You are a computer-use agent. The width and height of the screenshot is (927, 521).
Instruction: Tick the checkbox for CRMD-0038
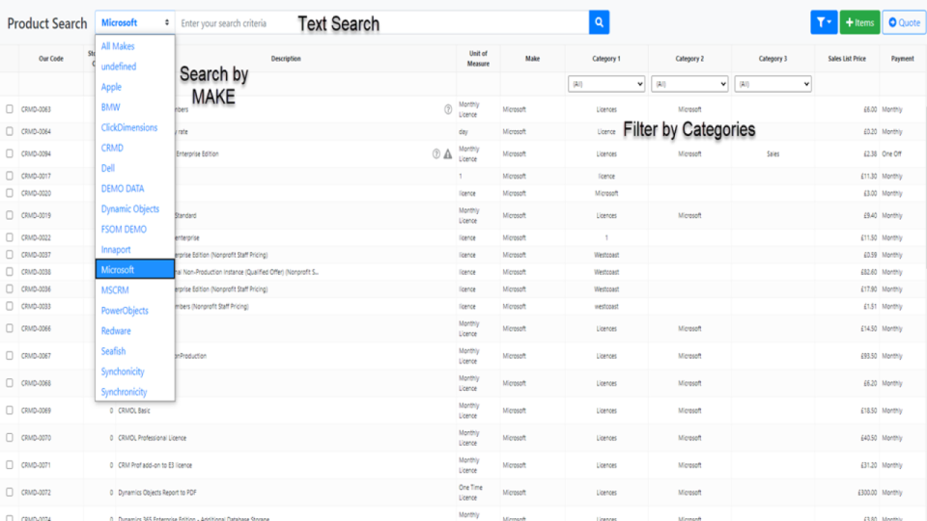10,271
